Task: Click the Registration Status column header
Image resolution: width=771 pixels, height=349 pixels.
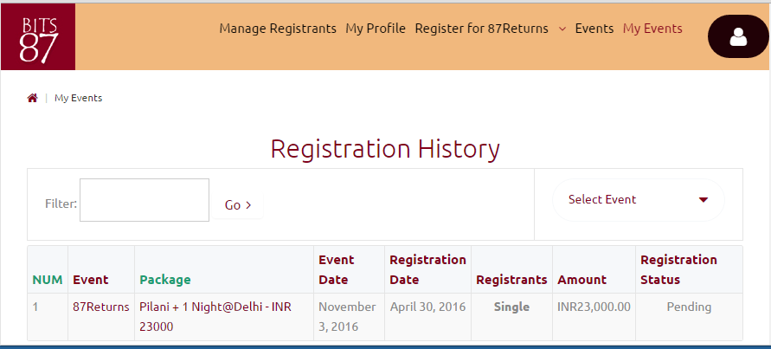Action: tap(678, 269)
